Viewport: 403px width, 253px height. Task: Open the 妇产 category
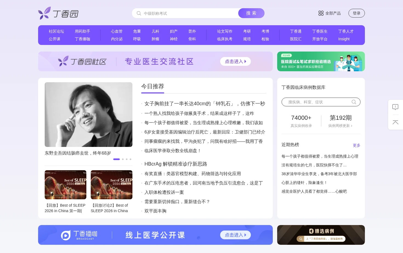(x=174, y=31)
